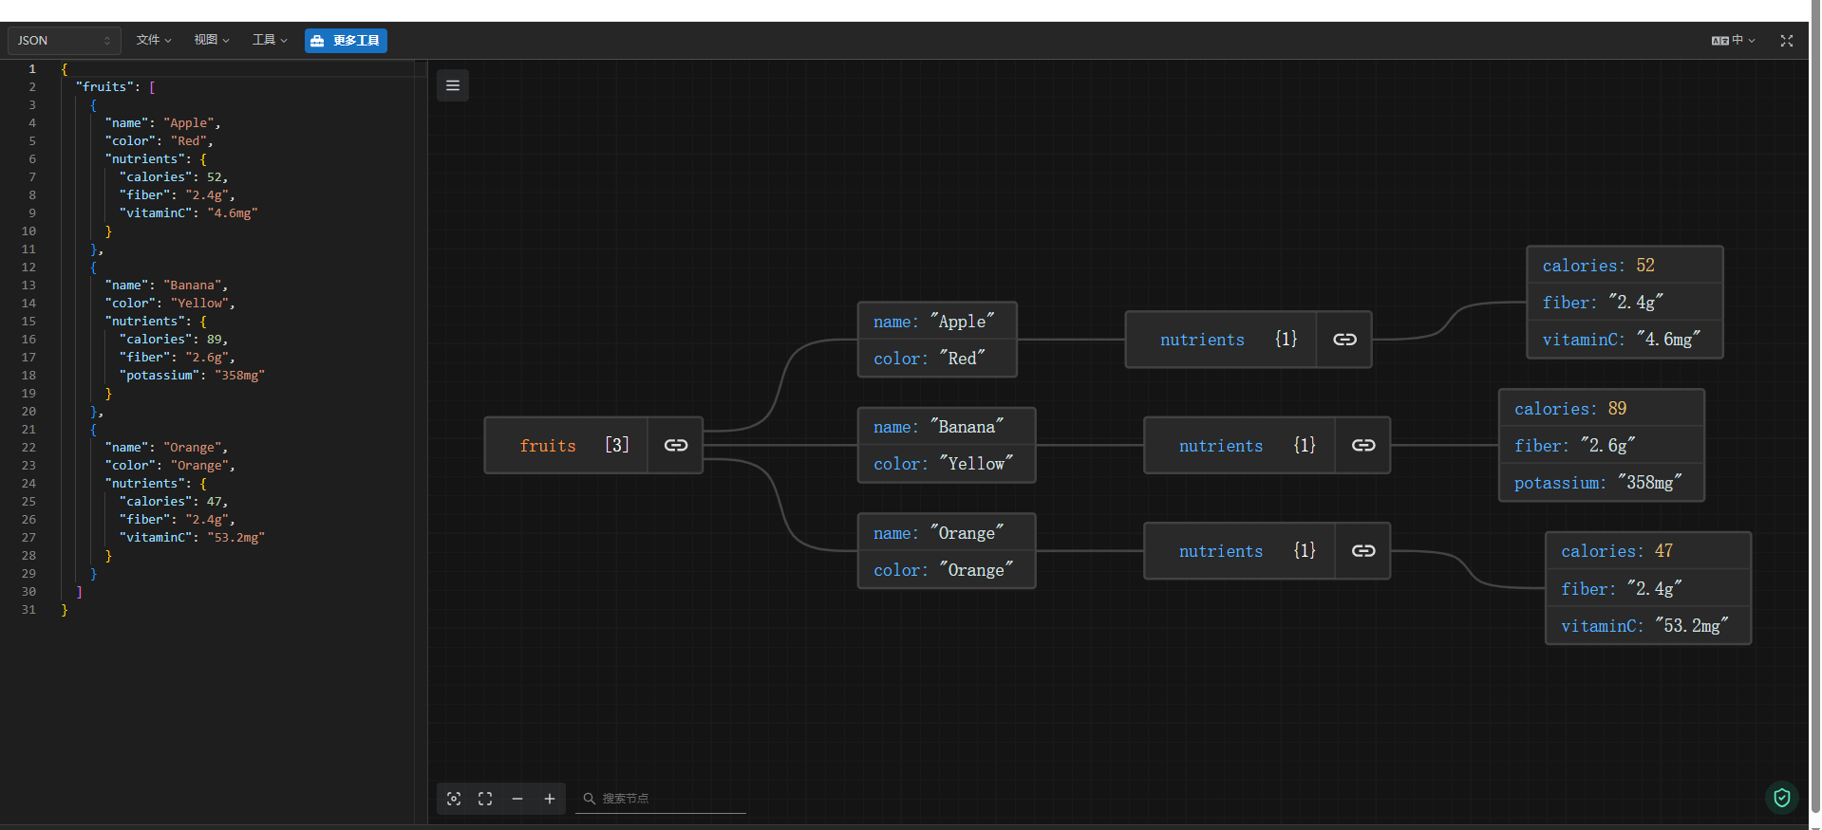The width and height of the screenshot is (1822, 830).
Task: Toggle the link icon on Banana's nutrients node
Action: click(x=1363, y=445)
